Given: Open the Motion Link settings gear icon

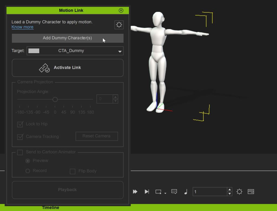Looking at the screenshot, I should (119, 25).
